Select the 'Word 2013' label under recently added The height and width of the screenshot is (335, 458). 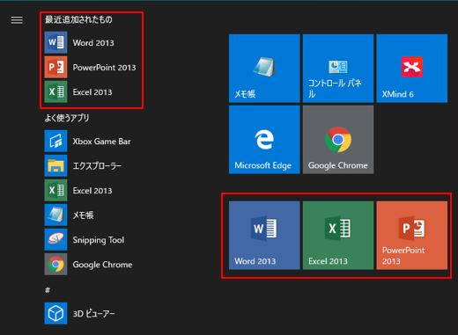(93, 43)
